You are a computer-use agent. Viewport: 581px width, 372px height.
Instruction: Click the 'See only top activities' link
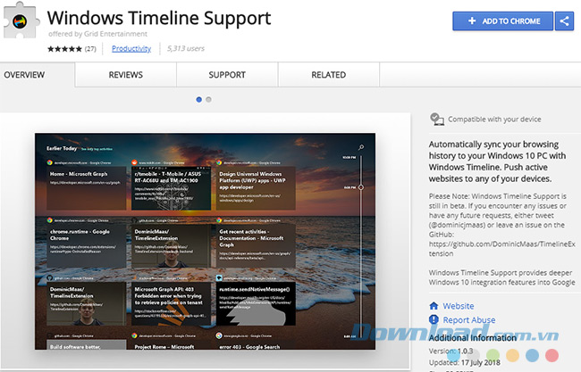click(97, 149)
